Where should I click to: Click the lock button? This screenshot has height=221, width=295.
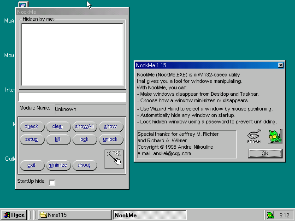point(84,140)
